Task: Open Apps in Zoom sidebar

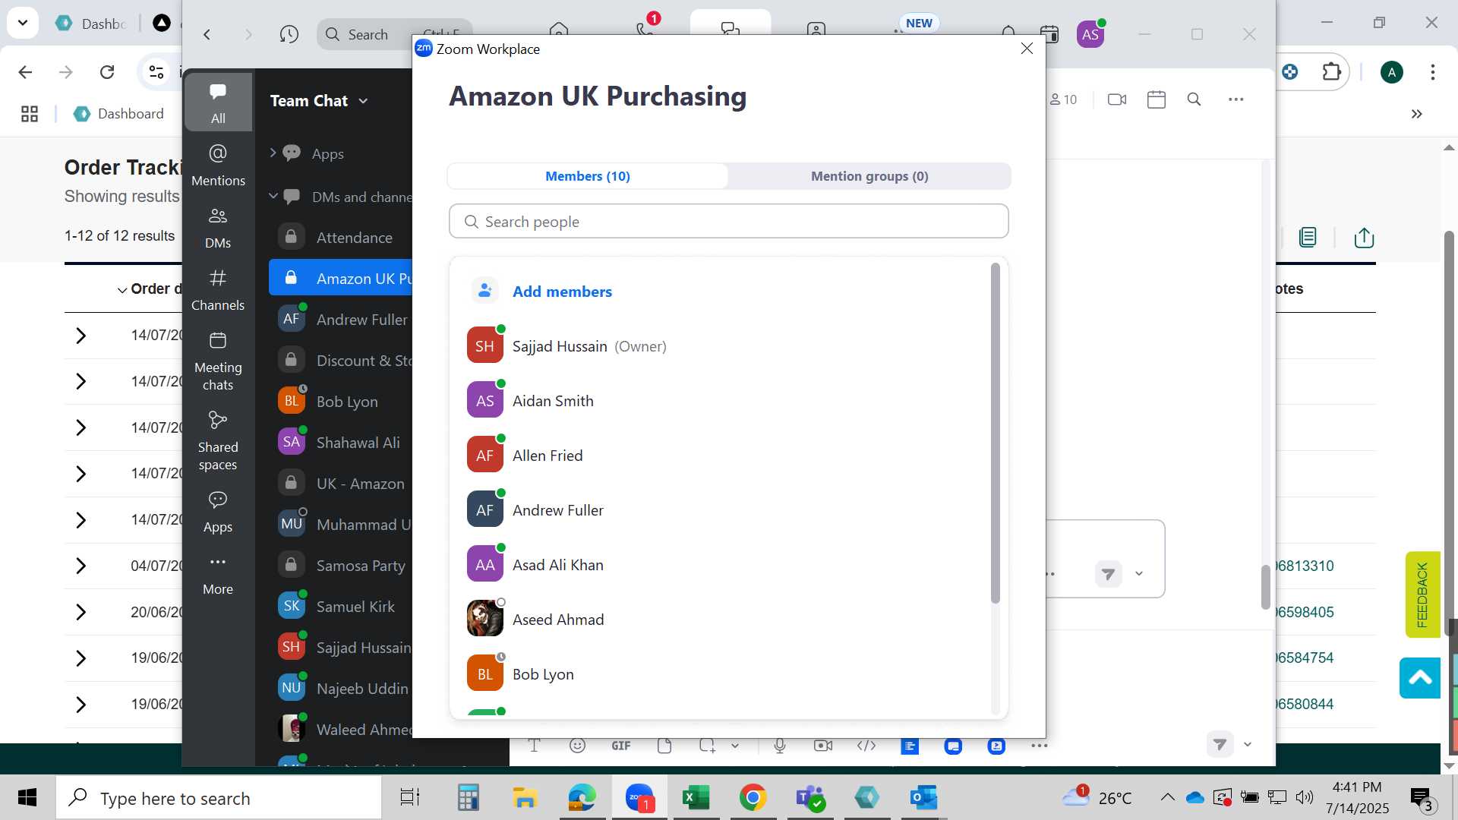Action: [x=218, y=511]
